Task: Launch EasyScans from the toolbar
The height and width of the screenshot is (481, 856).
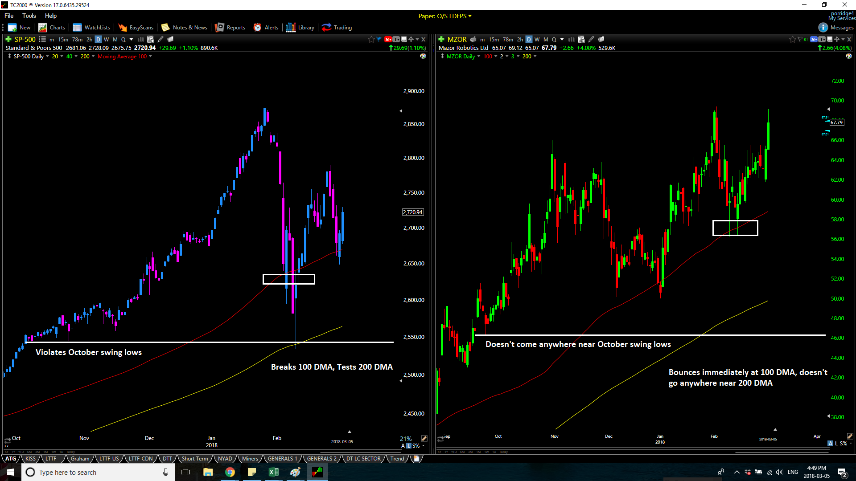Action: pyautogui.click(x=136, y=28)
